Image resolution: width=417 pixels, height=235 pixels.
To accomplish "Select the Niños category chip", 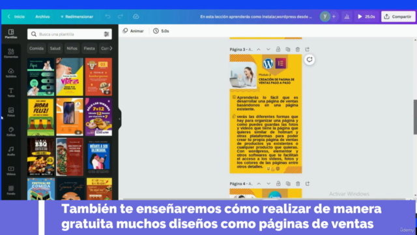I will (x=72, y=48).
